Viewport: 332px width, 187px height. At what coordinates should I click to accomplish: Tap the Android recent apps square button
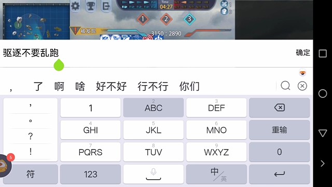323,54
